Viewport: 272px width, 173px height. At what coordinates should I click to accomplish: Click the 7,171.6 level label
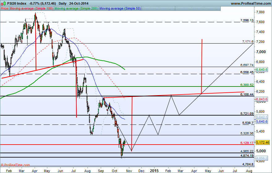click(248, 42)
